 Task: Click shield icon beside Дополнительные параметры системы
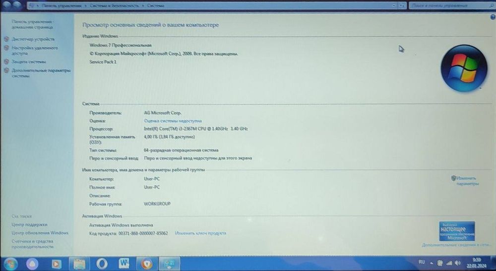(x=6, y=70)
